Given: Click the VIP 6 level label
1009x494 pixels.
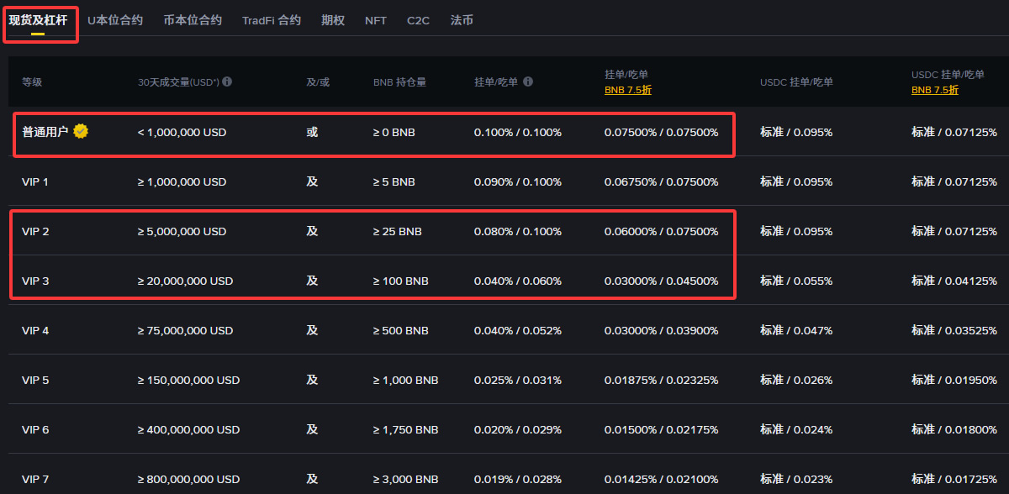Looking at the screenshot, I should pos(35,429).
